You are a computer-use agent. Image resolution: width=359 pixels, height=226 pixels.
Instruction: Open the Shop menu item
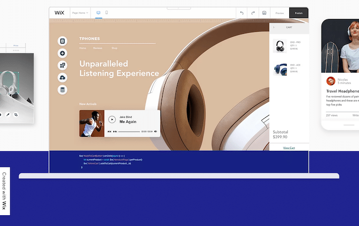tap(114, 48)
